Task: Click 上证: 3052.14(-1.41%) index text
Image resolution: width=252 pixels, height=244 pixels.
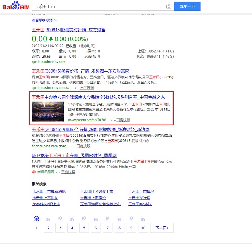Action: 156,51
